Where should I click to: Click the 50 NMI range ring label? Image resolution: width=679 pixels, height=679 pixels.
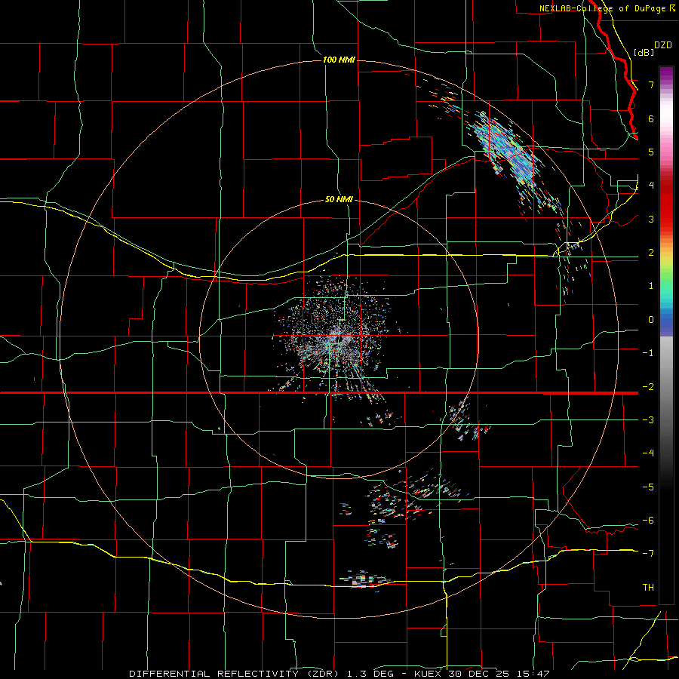339,199
